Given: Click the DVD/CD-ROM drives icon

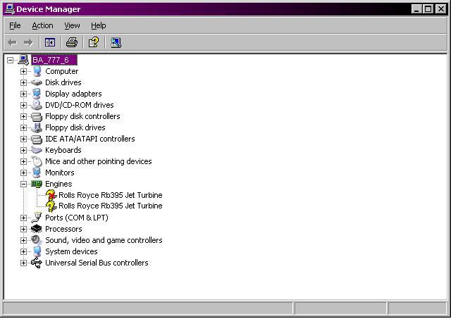Looking at the screenshot, I should click(x=37, y=105).
